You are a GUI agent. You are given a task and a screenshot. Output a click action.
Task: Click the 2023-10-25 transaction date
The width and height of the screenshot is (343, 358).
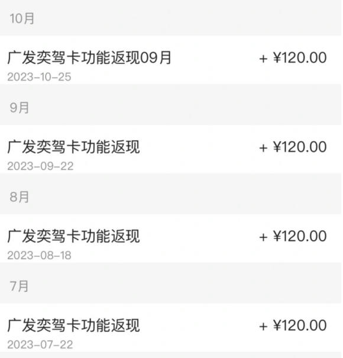coord(39,77)
